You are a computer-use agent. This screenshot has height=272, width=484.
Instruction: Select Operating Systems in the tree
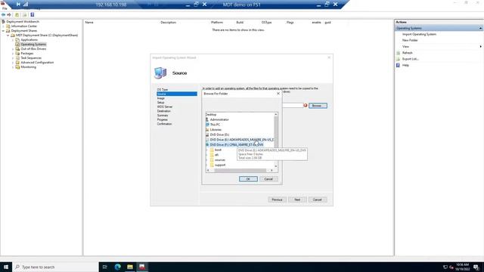tap(33, 45)
